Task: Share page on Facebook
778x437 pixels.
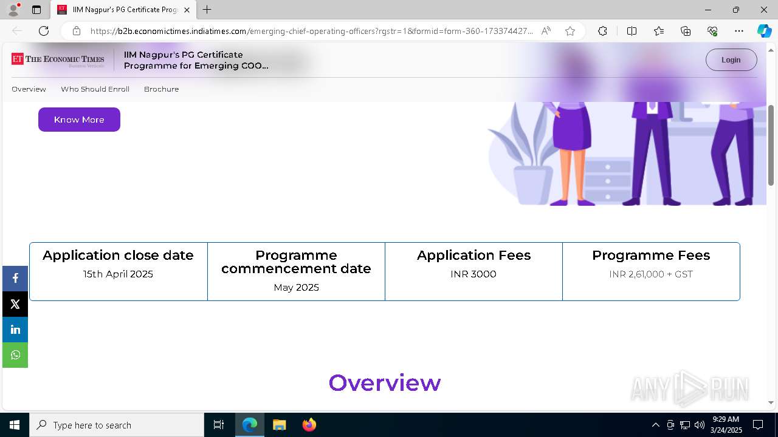Action: point(15,278)
